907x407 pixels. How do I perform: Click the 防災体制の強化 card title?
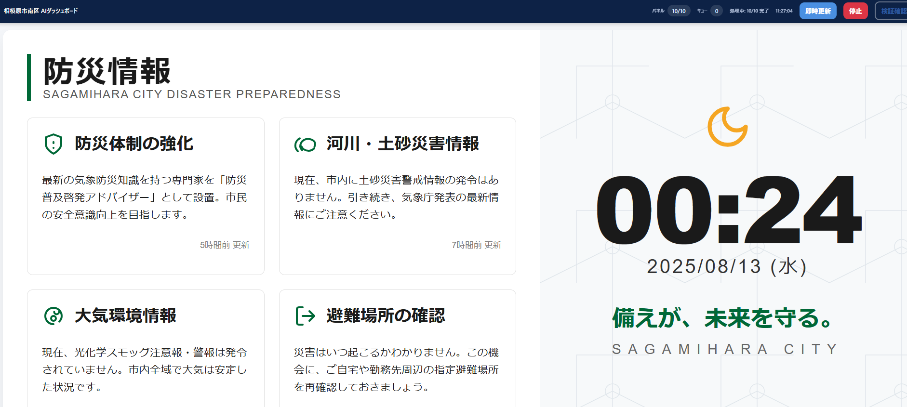tap(134, 144)
